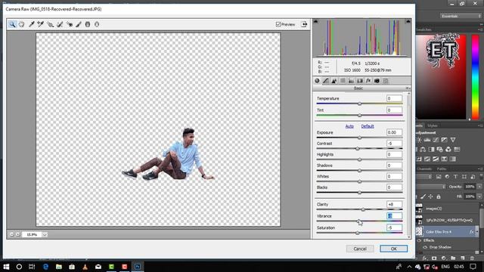Open the Tone Curve panel tab
This screenshot has width=484, height=272.
pos(326,81)
